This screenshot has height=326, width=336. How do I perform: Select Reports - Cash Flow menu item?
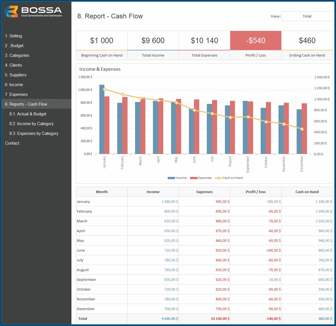point(26,104)
